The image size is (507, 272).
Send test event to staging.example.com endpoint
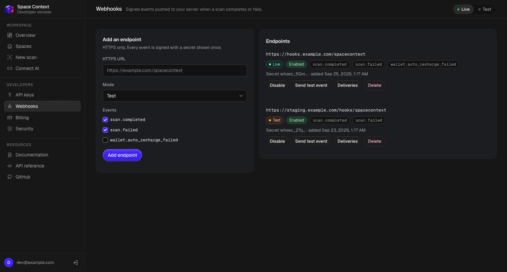tap(311, 141)
